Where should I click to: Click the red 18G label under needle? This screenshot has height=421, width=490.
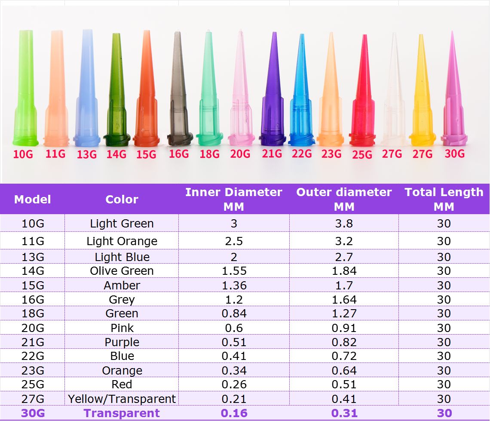[x=209, y=154]
